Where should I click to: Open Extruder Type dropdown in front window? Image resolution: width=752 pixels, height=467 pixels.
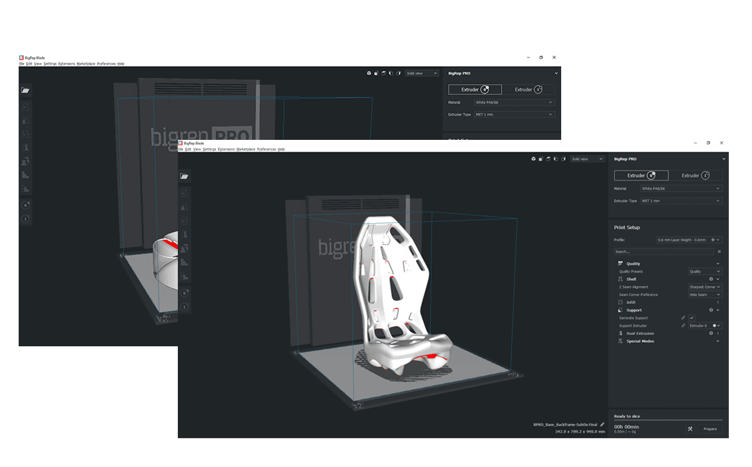pos(681,201)
